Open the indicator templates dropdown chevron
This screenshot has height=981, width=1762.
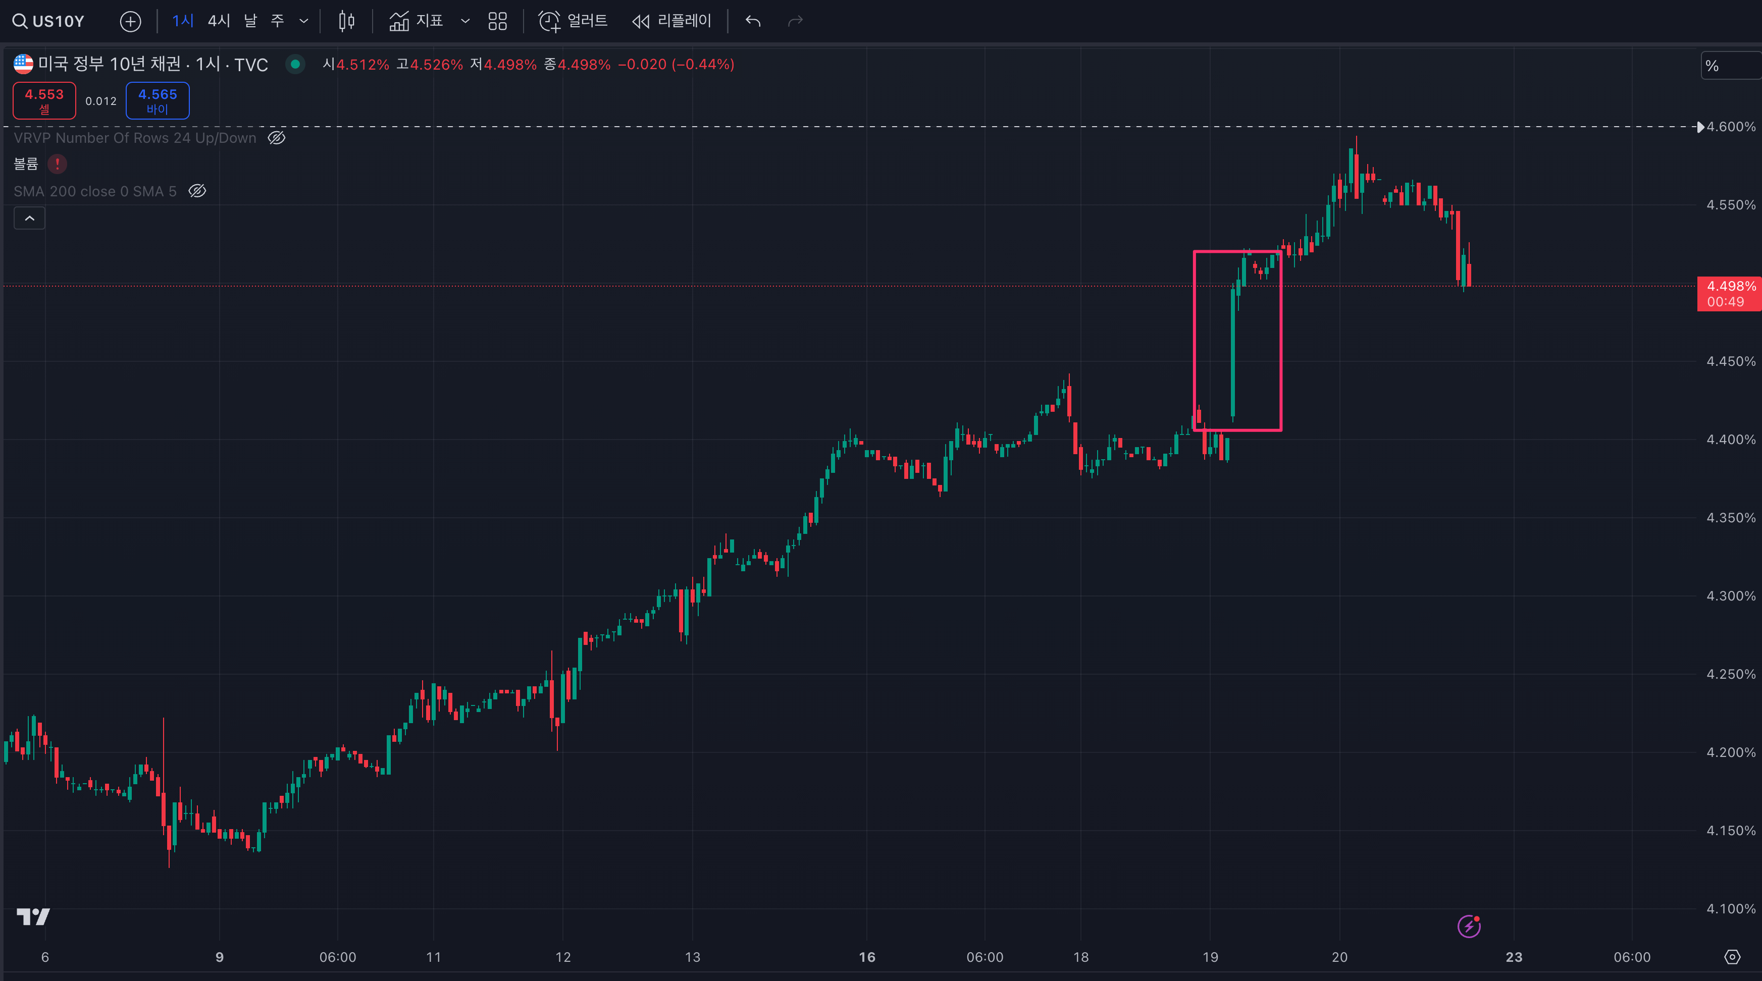(x=465, y=21)
